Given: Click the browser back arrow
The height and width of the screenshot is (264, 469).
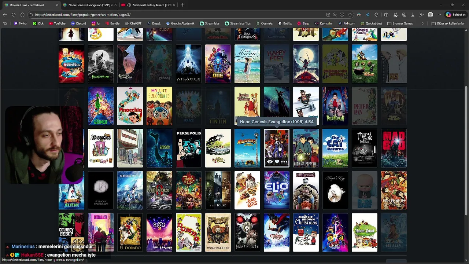Looking at the screenshot, I should click(x=5, y=15).
